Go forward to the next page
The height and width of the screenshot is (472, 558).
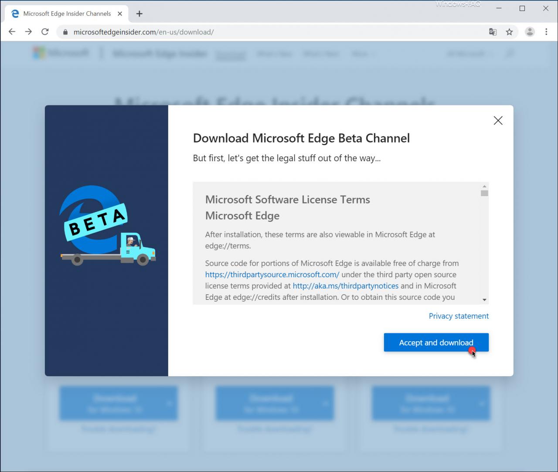tap(28, 32)
